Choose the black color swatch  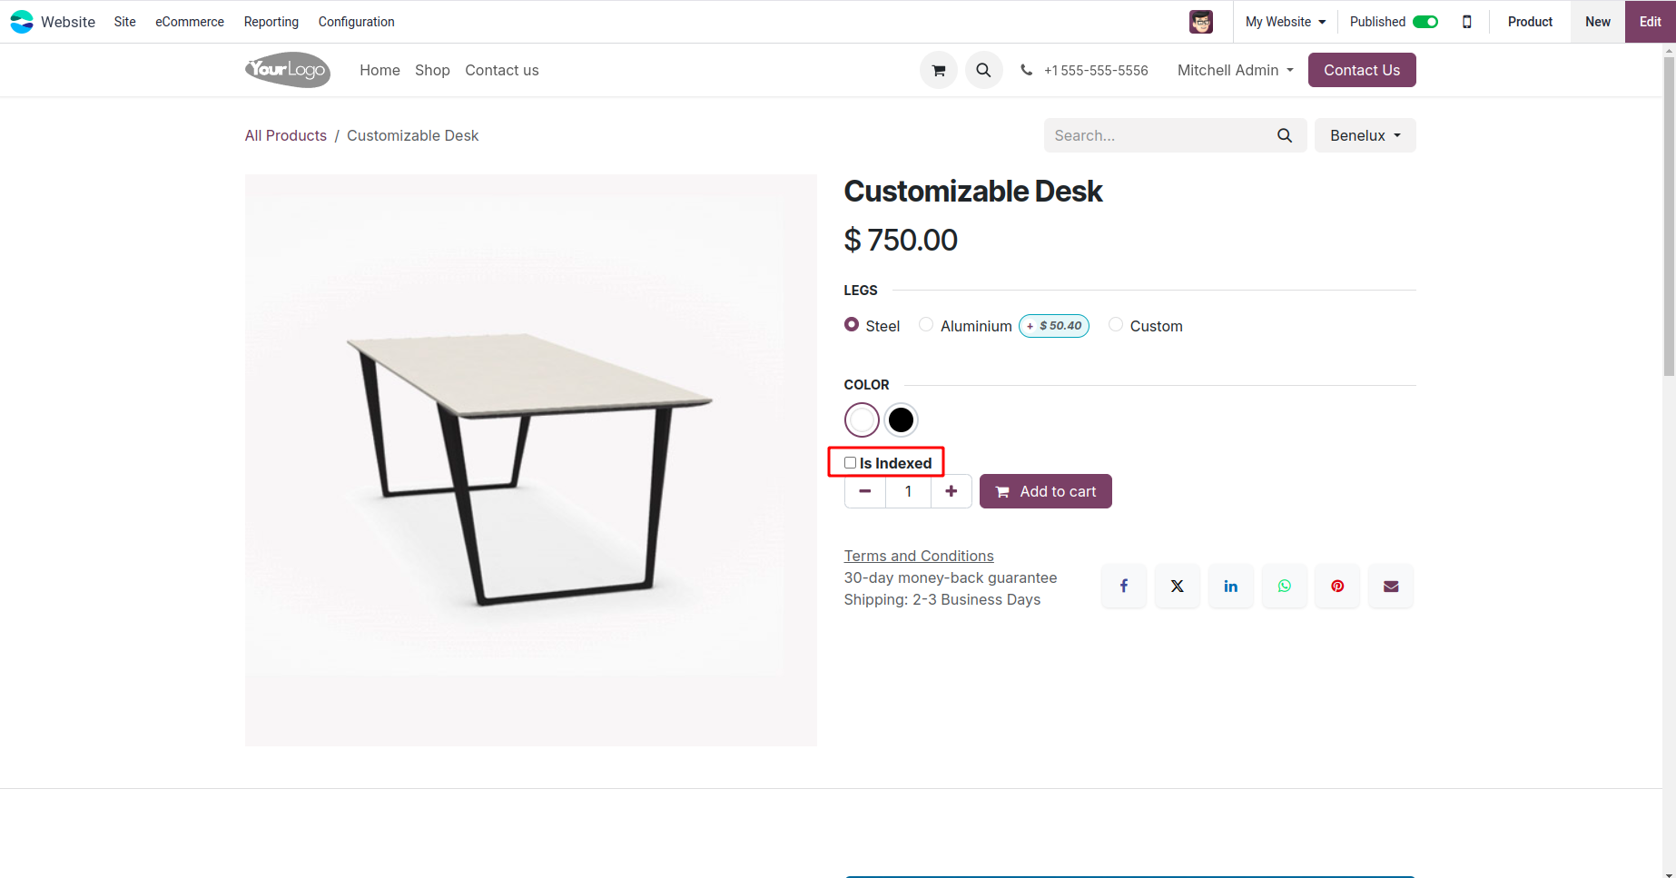click(902, 420)
